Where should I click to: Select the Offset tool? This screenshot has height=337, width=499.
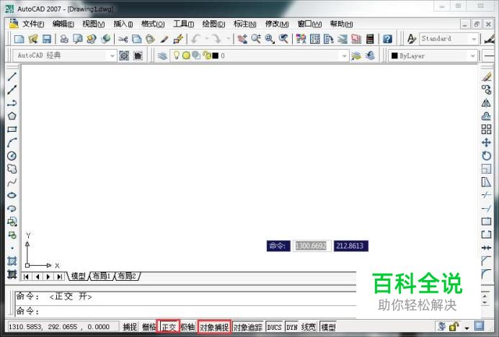tap(486, 116)
